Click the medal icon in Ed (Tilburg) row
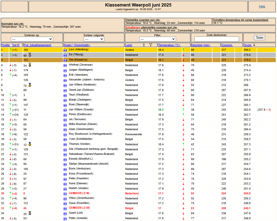 30,55
